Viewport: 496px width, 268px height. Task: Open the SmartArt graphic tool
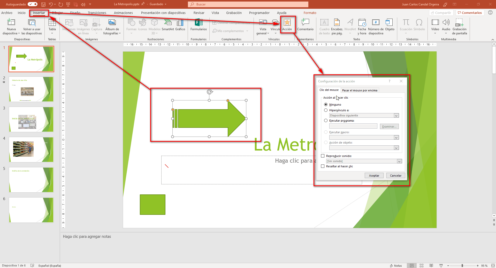coord(168,25)
